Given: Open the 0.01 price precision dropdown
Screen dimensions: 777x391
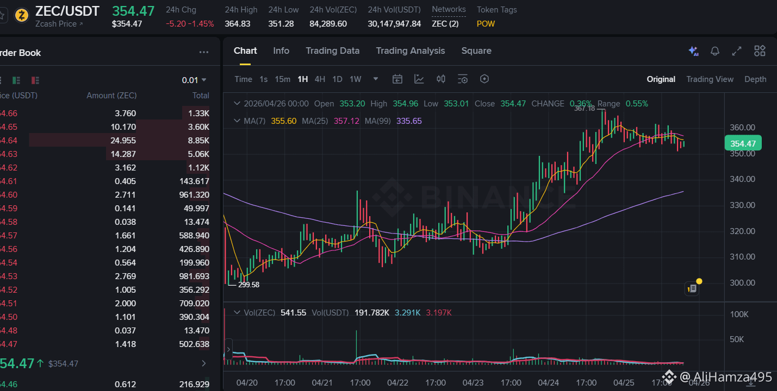Looking at the screenshot, I should (194, 80).
